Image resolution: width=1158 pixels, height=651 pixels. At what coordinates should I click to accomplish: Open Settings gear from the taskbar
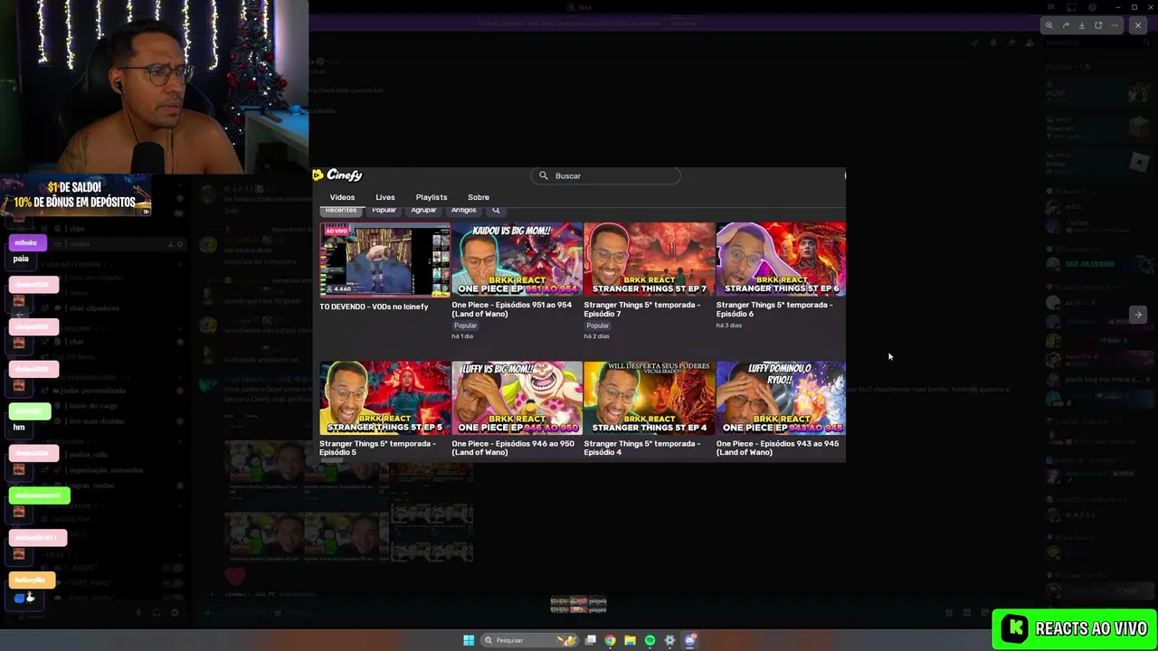pyautogui.click(x=669, y=640)
